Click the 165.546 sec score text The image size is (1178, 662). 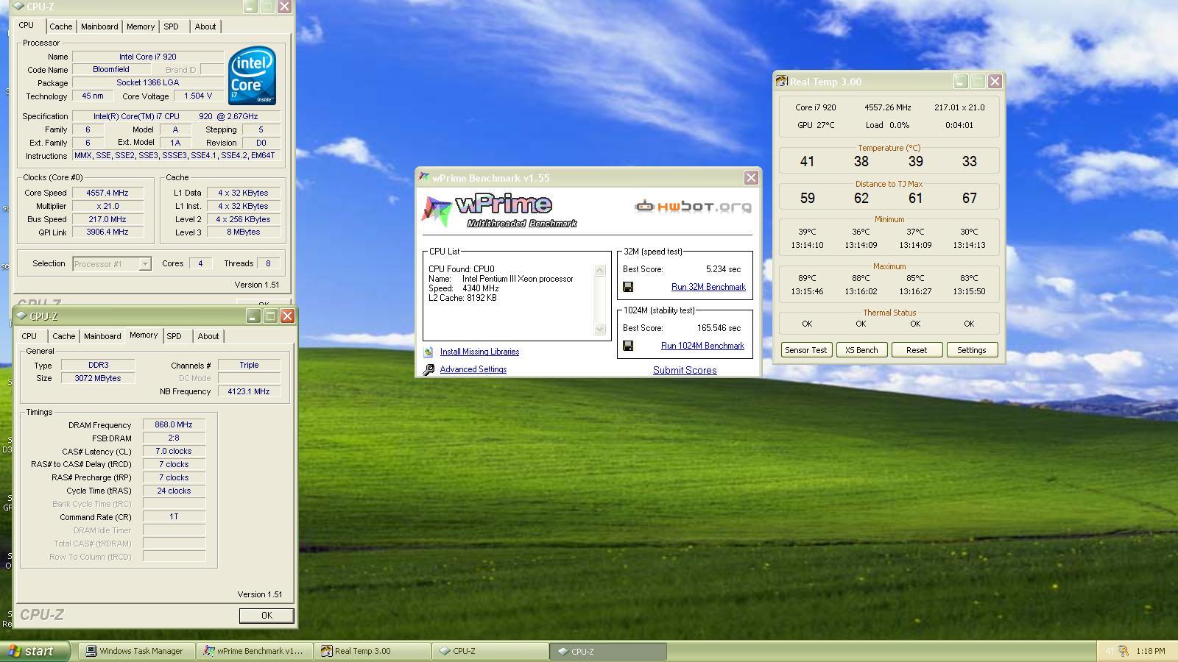pyautogui.click(x=719, y=328)
